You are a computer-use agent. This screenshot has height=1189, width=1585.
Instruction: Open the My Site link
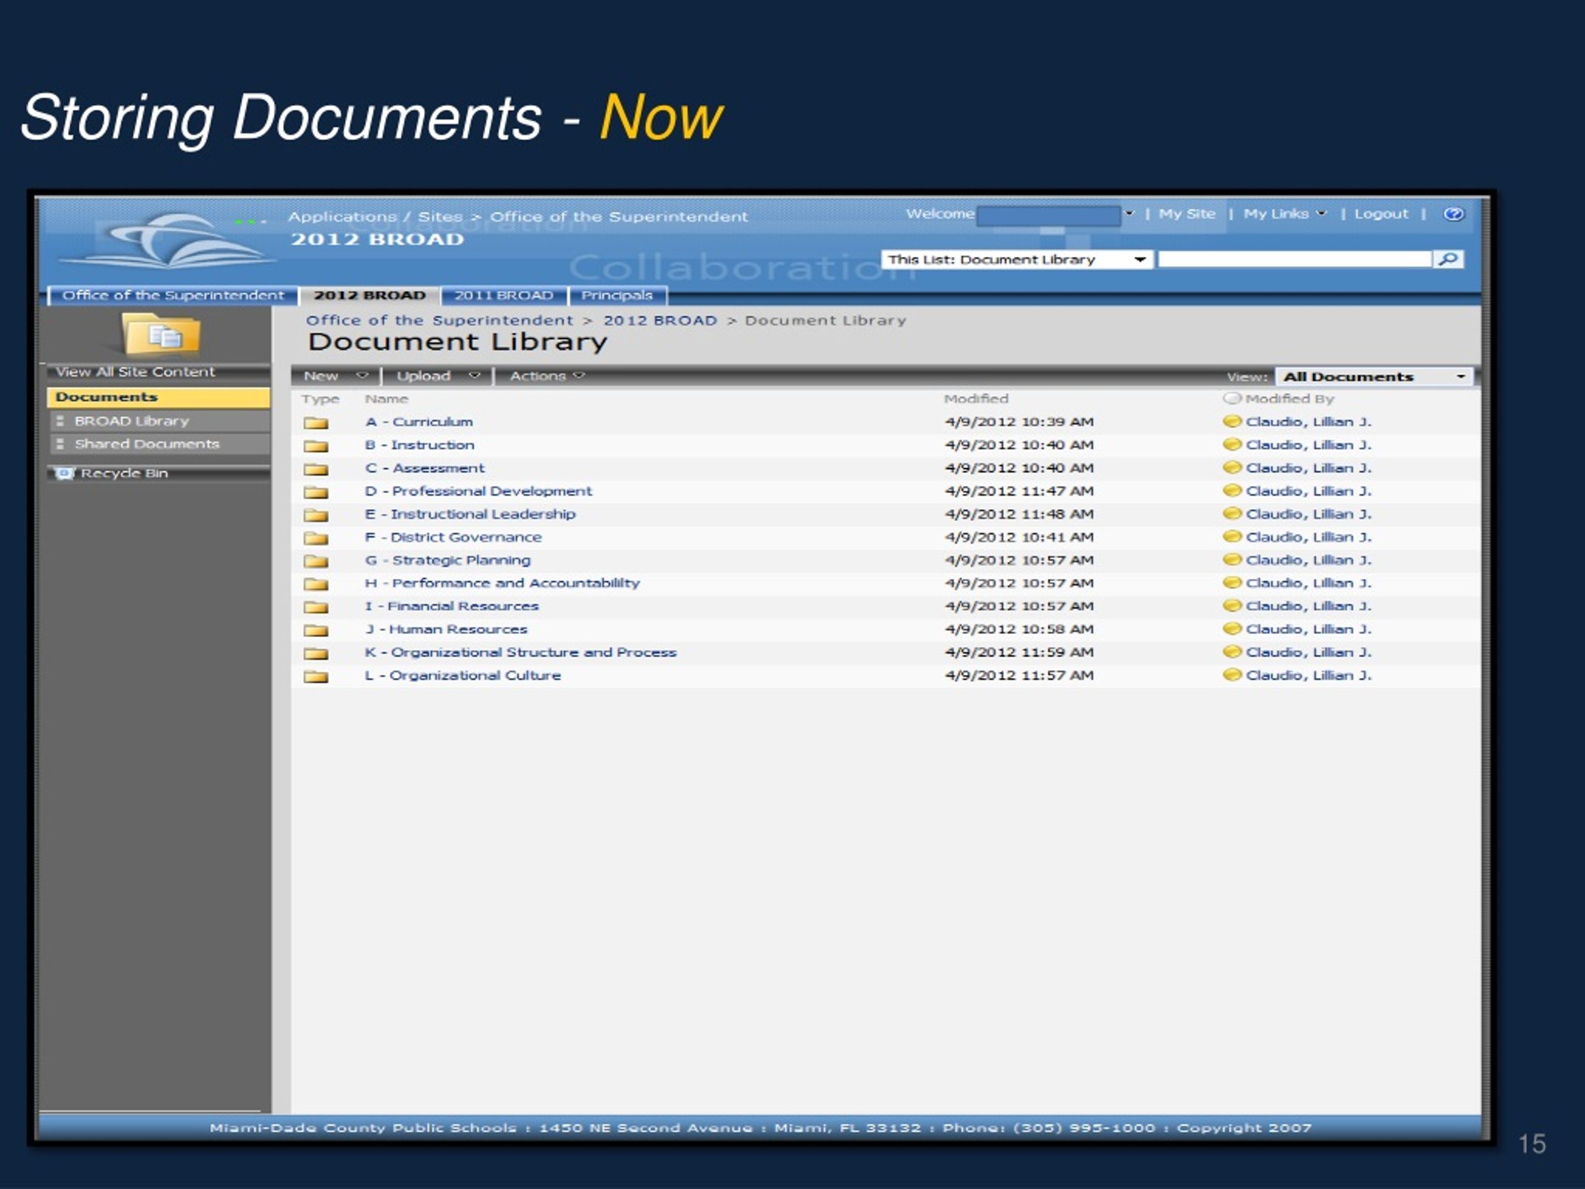click(1187, 214)
